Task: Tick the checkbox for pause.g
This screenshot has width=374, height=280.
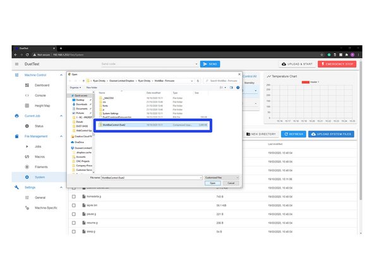Action: tap(74, 214)
